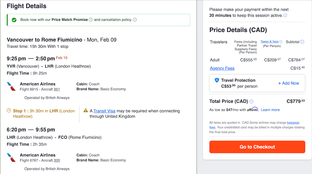Viewport: 312px width, 174px height.
Task: Click info icon next to Price Match Promise
Action: [x=91, y=20]
